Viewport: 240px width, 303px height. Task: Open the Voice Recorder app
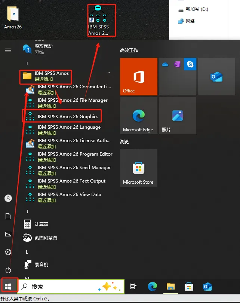36,264
